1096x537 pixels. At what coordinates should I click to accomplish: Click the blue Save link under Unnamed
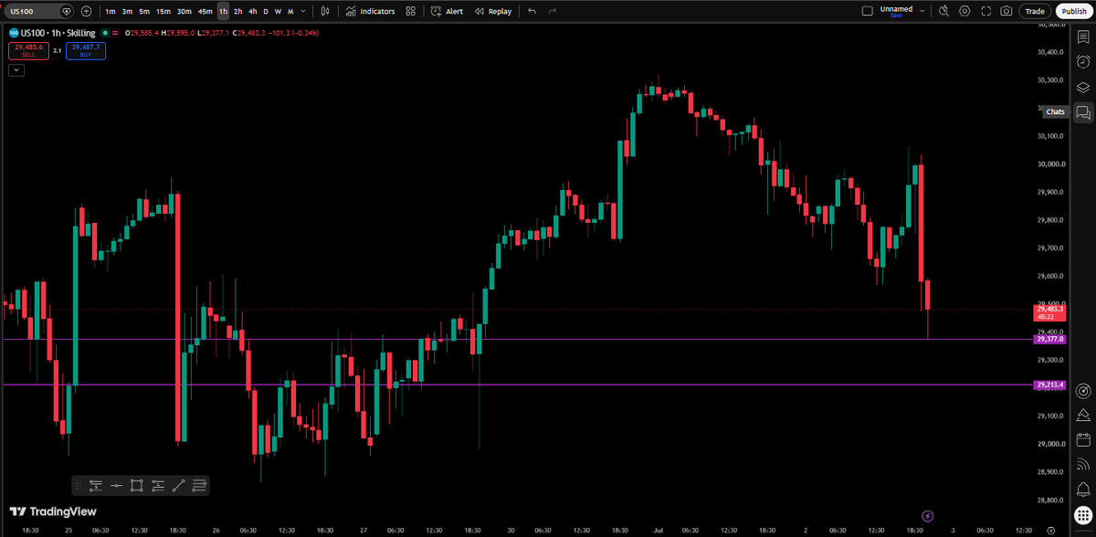click(896, 16)
